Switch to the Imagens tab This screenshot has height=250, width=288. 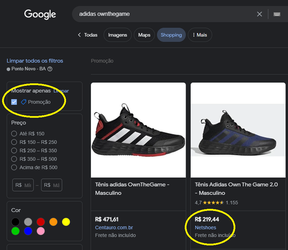(118, 35)
